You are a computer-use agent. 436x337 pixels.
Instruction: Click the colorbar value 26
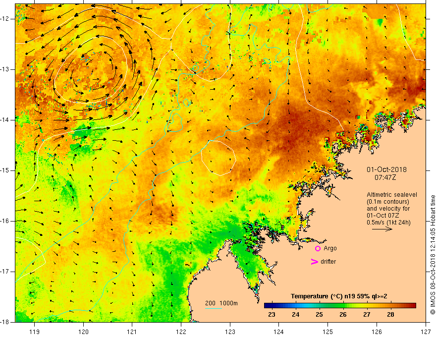point(343,315)
